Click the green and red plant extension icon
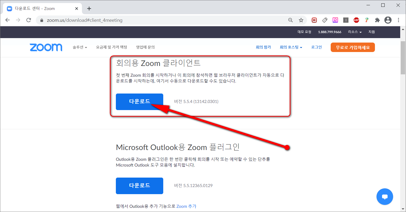Image resolution: width=406 pixels, height=212 pixels. (367, 20)
